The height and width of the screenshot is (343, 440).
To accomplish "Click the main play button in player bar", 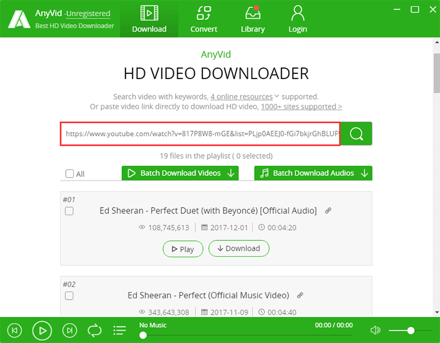I will (42, 331).
